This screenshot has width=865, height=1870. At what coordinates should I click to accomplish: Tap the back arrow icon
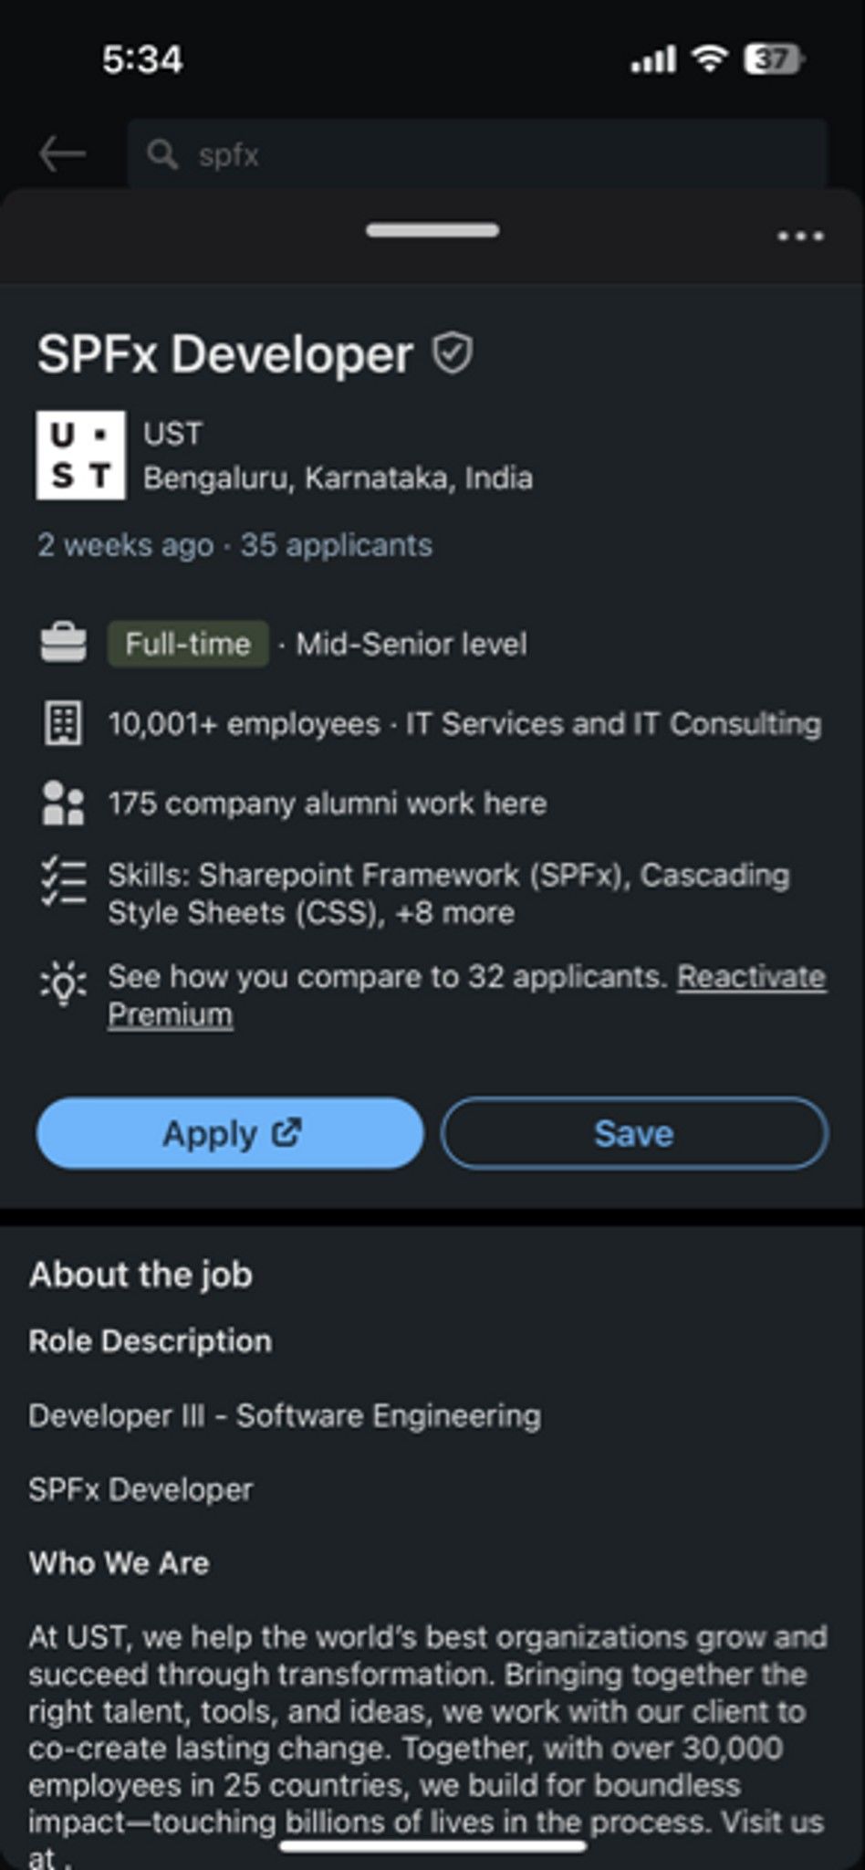[x=62, y=153]
